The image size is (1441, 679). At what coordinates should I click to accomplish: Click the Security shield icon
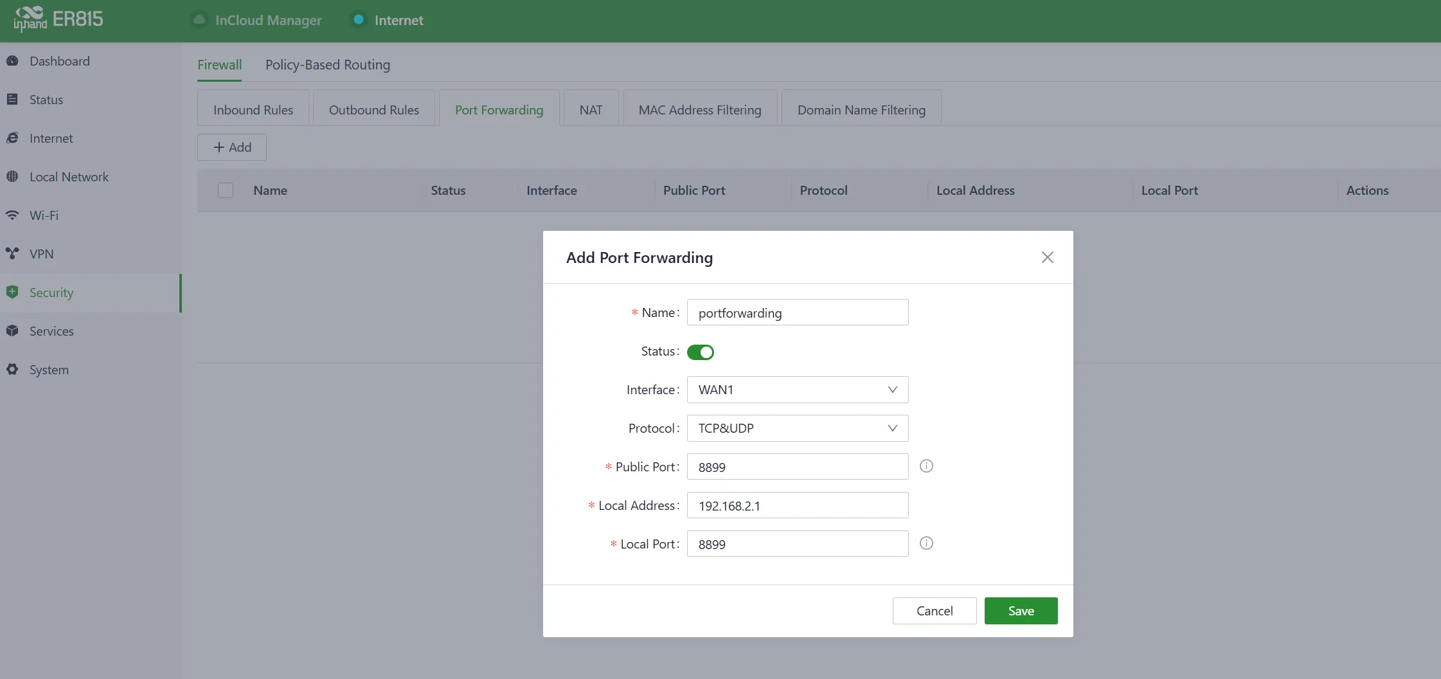[x=12, y=293]
